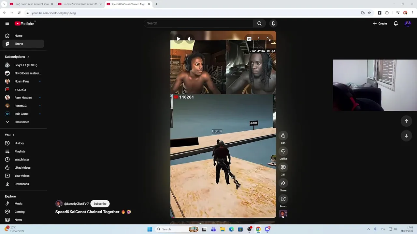Open Downloads
This screenshot has height=234, width=417.
[23, 184]
